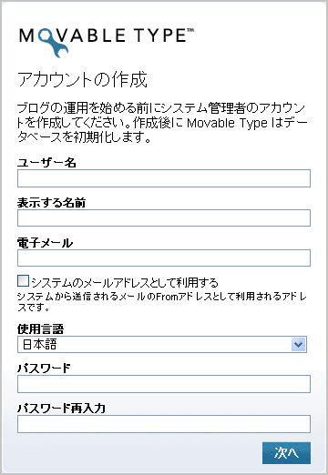
Task: Click the blue wrench icon in logo
Action: pos(56,43)
